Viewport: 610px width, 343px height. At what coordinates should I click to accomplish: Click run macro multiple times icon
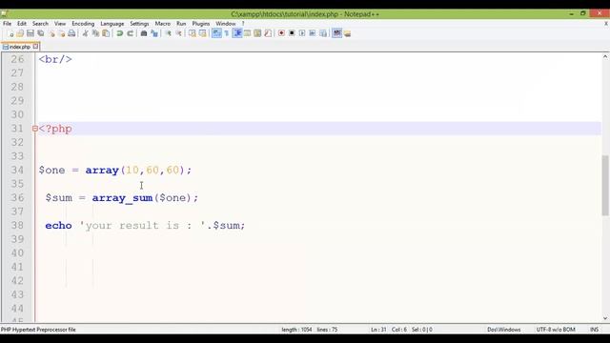pos(312,33)
